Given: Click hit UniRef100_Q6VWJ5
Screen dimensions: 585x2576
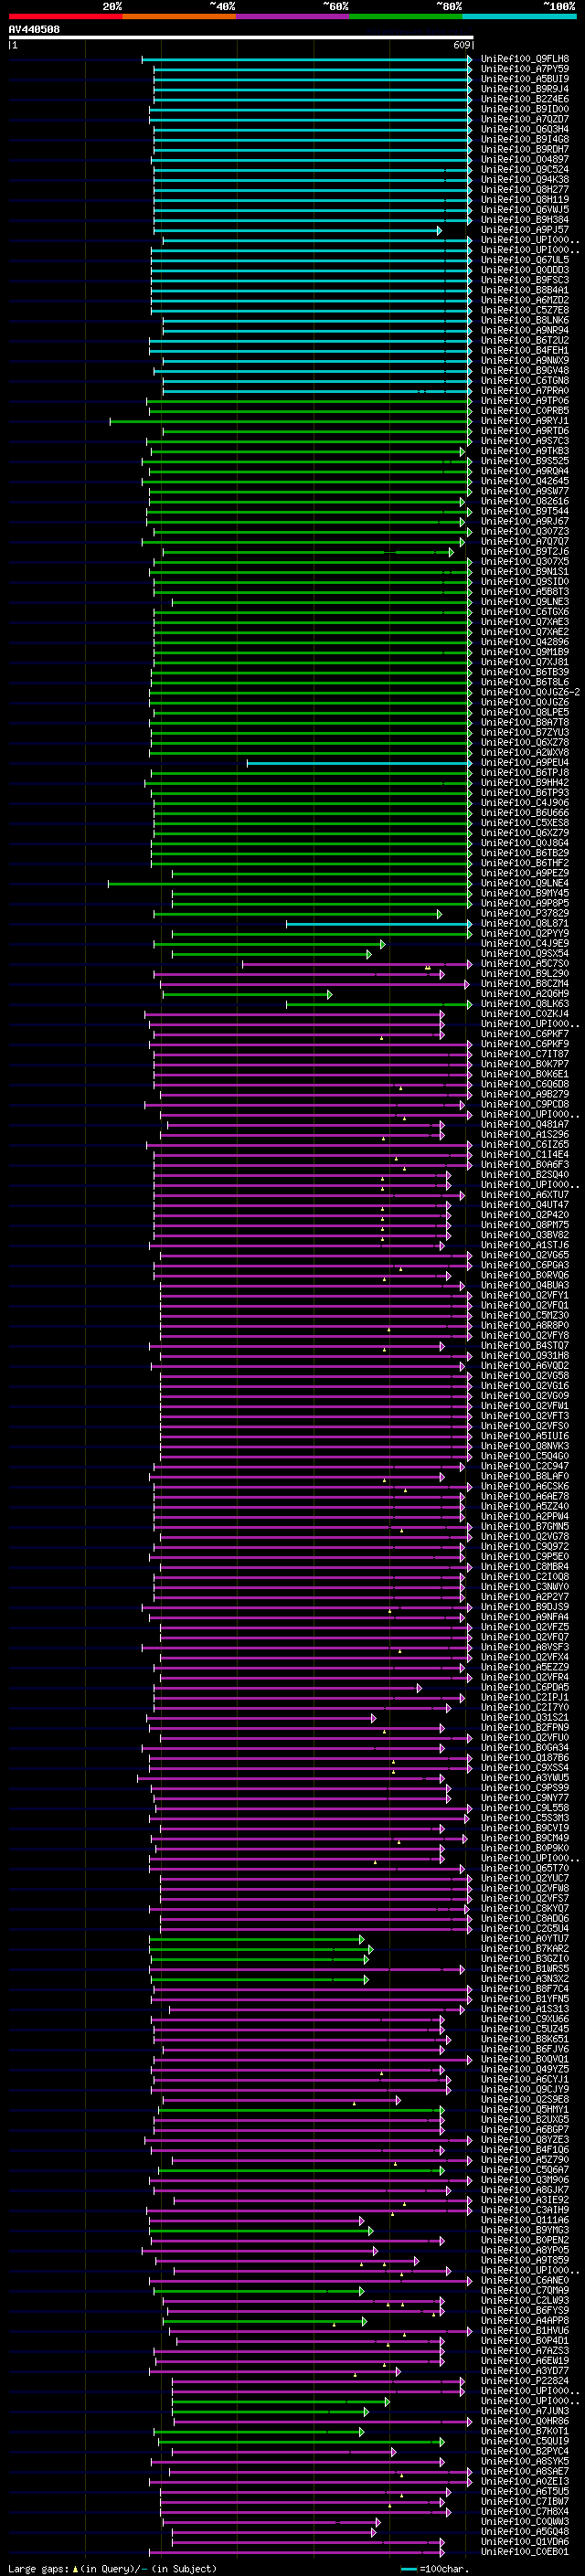Looking at the screenshot, I should [525, 209].
